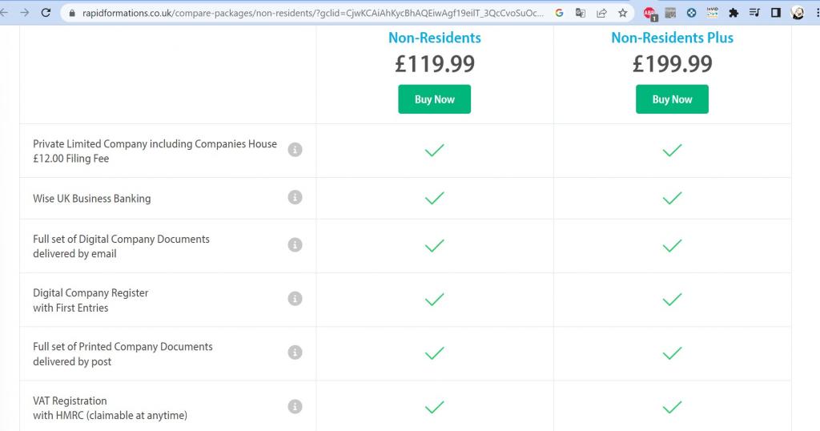This screenshot has height=431, width=820.
Task: Toggle the browser side panel icon
Action: coord(775,13)
